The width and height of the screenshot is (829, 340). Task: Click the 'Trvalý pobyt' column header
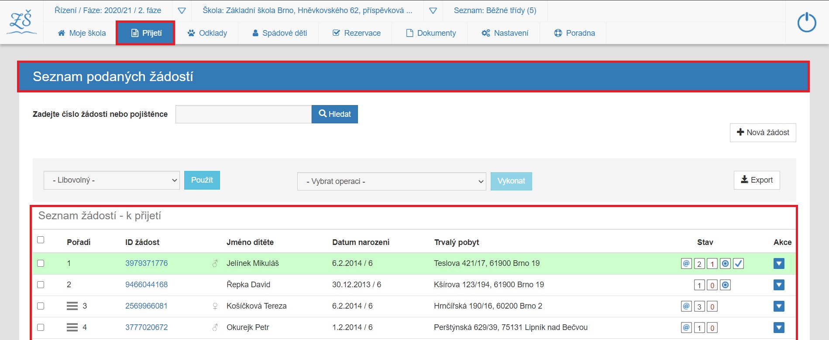pyautogui.click(x=457, y=242)
